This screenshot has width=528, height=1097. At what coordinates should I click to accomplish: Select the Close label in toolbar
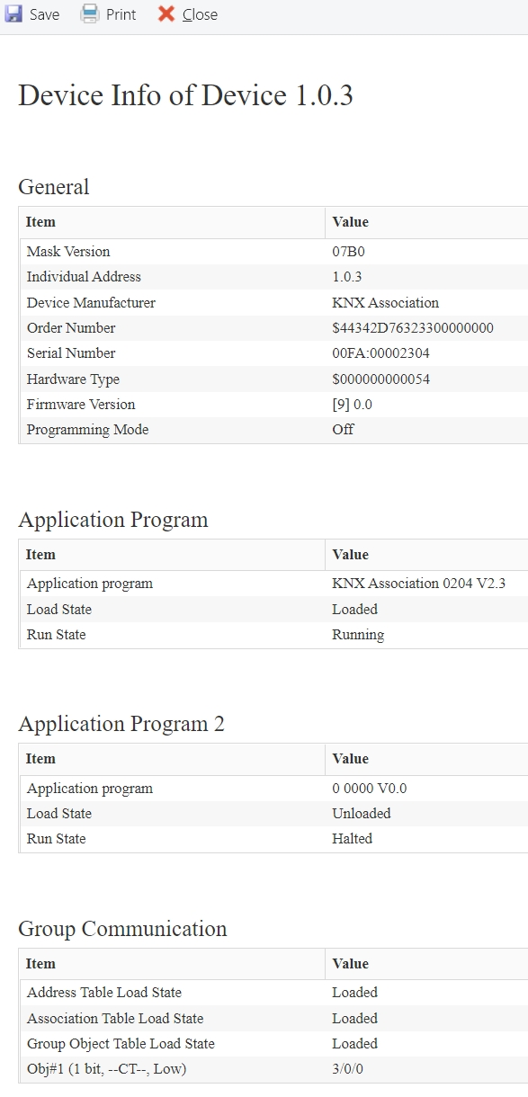[200, 14]
